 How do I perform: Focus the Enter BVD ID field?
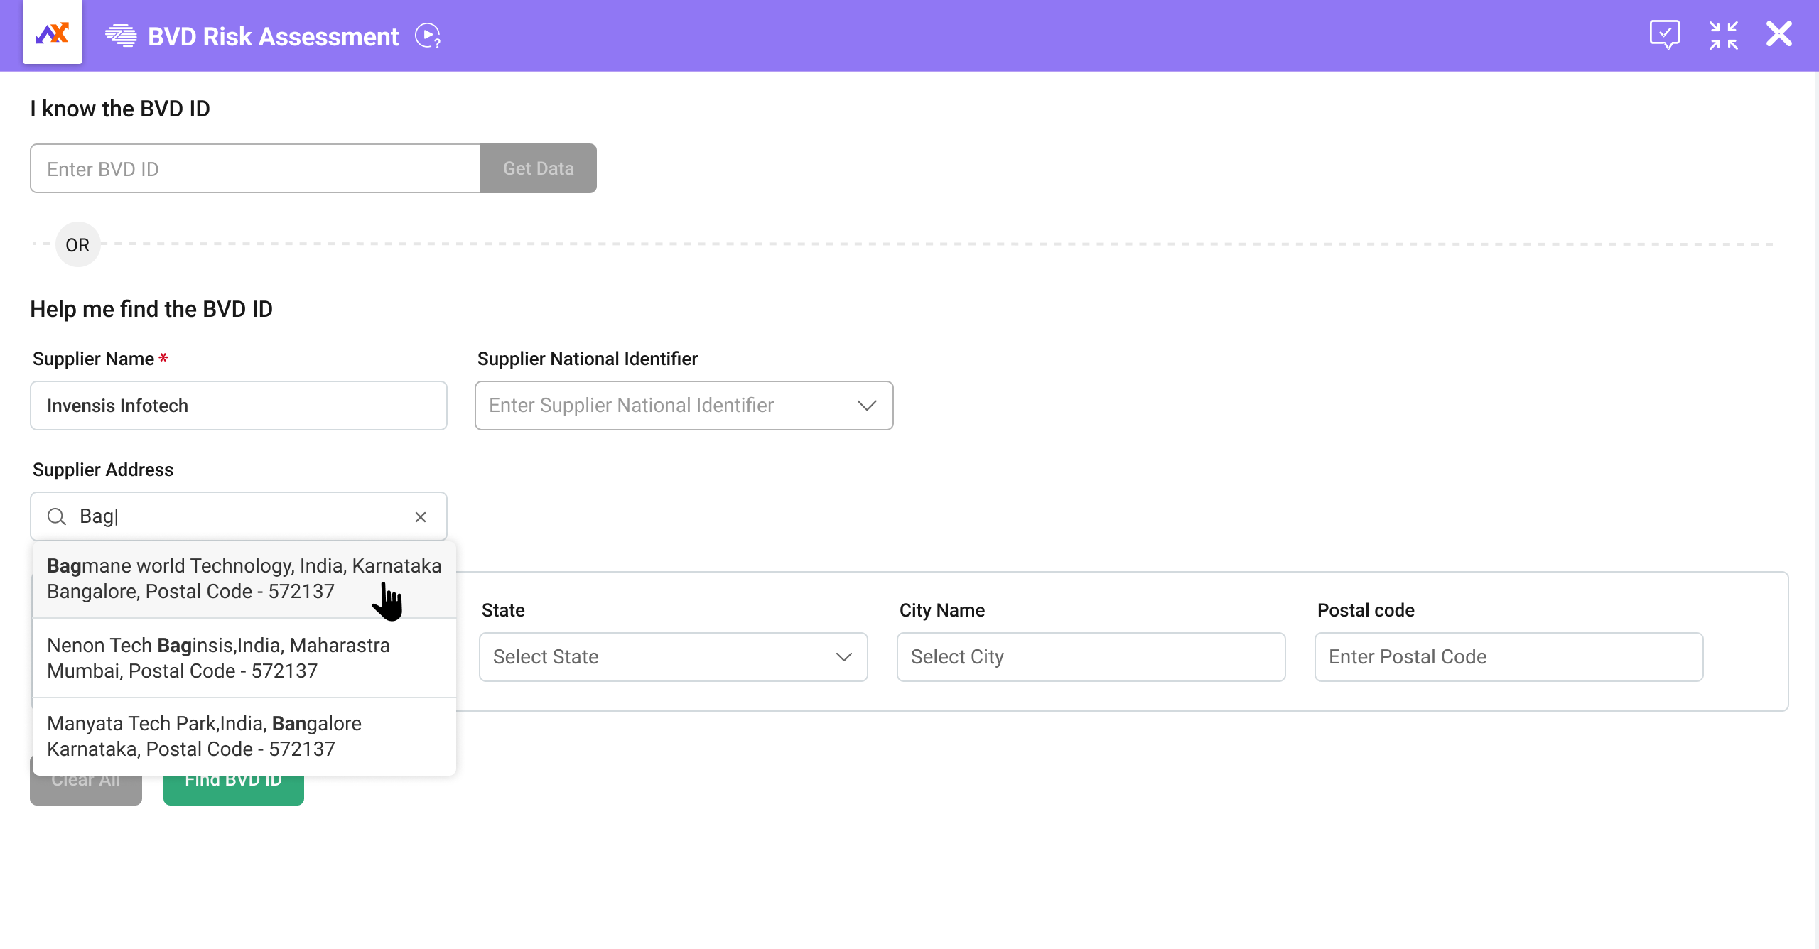point(255,169)
